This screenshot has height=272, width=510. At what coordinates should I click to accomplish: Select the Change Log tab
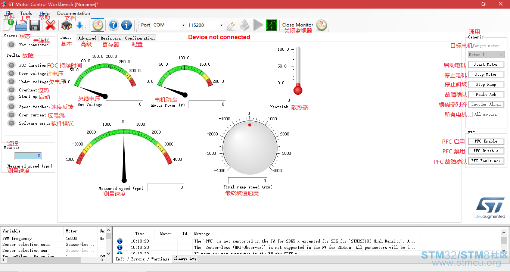(x=185, y=259)
